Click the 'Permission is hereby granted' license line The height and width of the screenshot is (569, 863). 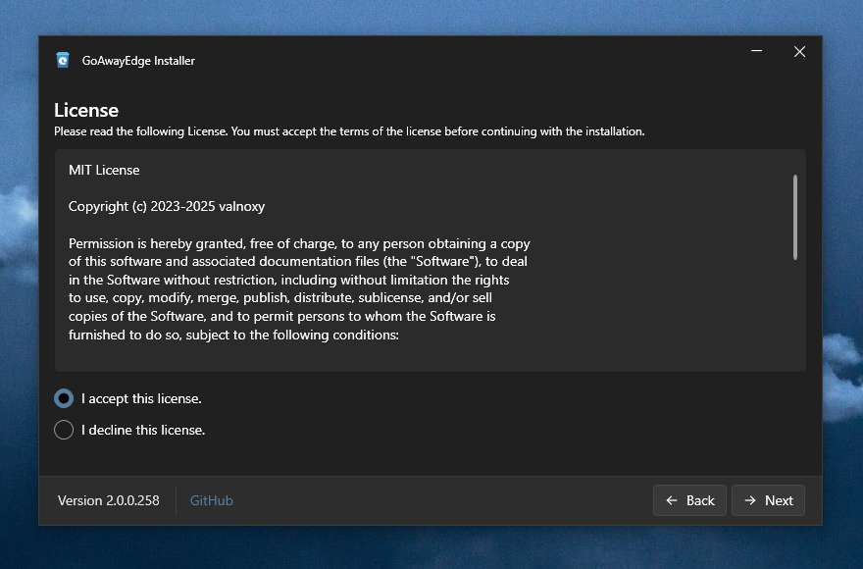[299, 243]
